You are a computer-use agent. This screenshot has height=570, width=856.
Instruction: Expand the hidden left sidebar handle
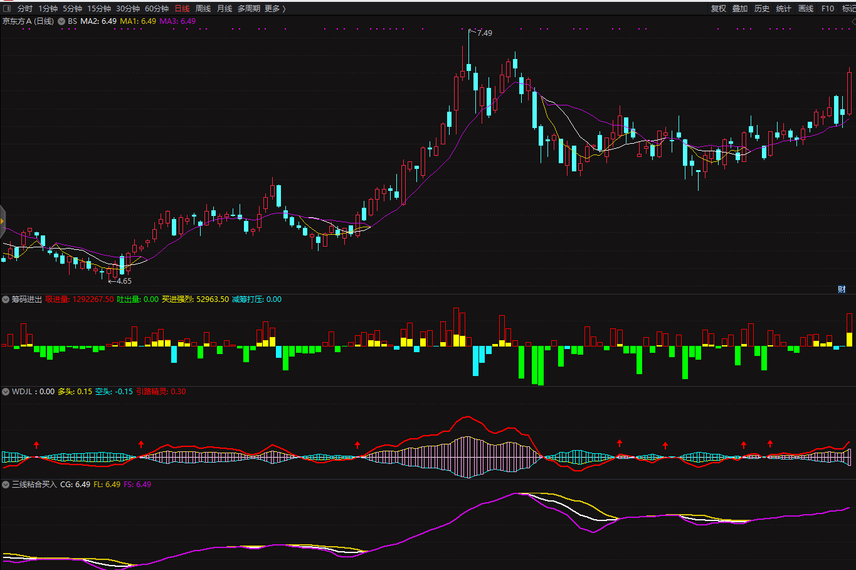coord(3,221)
